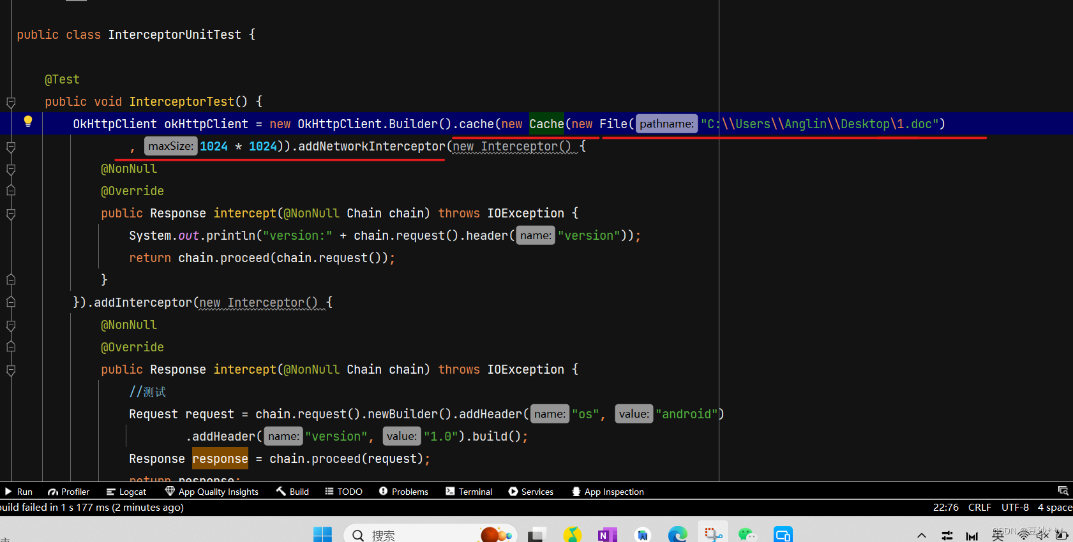
Task: Switch the 英 input method indicator
Action: [x=998, y=536]
